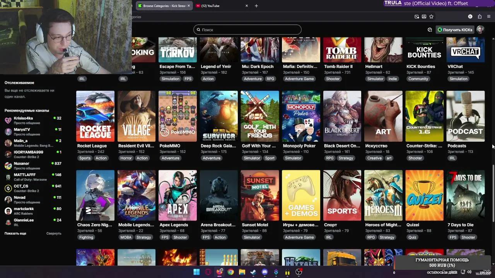Open Firefox from the taskbar
This screenshot has width=495, height=278.
point(219,272)
